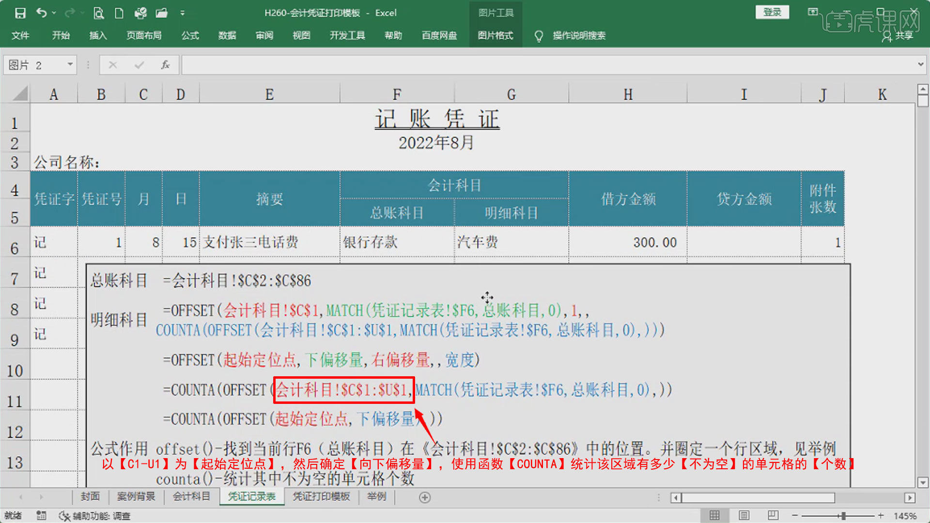Expand the formula bar with chevron
Screen dimensions: 930x523
click(920, 64)
